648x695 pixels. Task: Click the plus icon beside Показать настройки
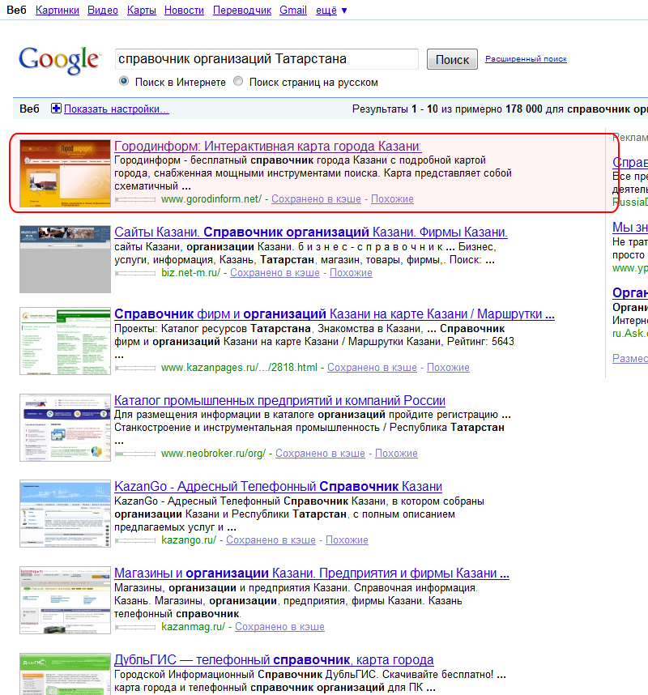coord(56,109)
